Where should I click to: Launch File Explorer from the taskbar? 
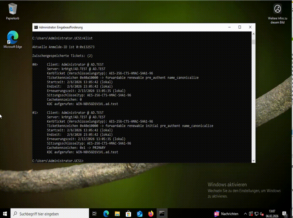pyautogui.click(x=117, y=213)
